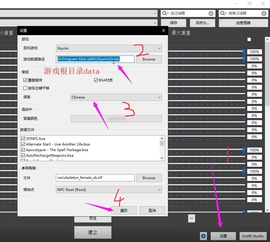This screenshot has height=242, width=270.
Task: Toggle the Apocalypse - The Spell Package.bsa entry
Action: click(x=23, y=150)
